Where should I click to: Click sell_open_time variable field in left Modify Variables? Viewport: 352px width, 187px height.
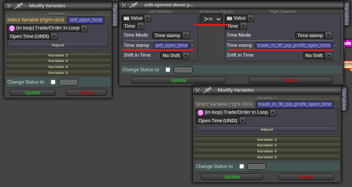[86, 20]
